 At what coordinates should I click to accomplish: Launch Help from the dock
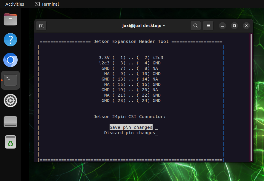10,40
